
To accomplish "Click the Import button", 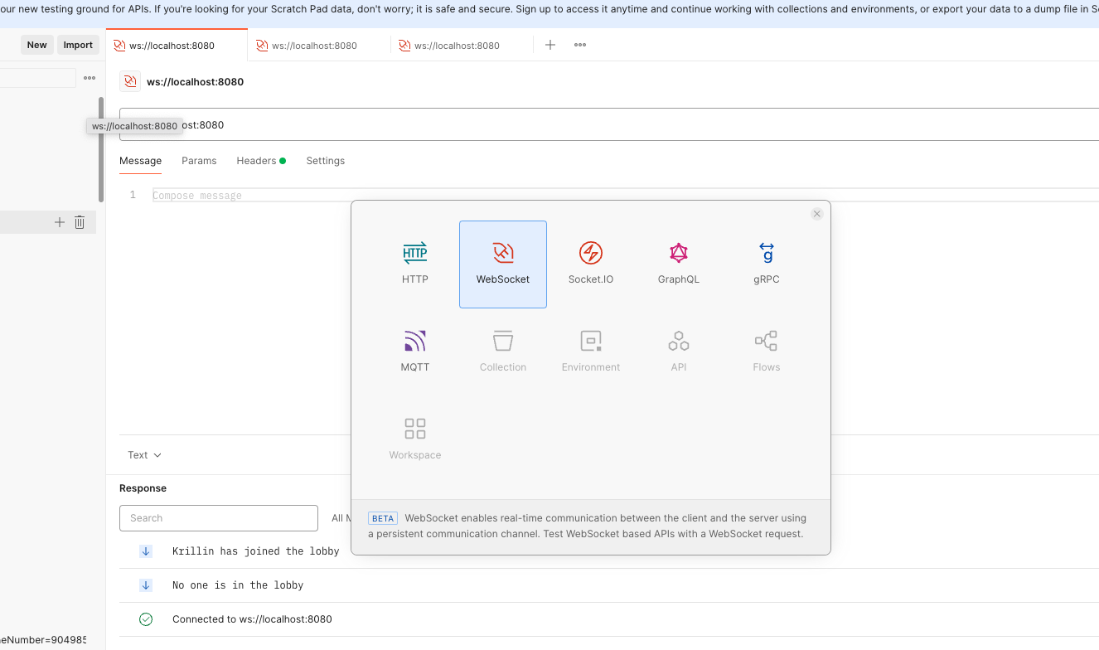I will pyautogui.click(x=79, y=45).
